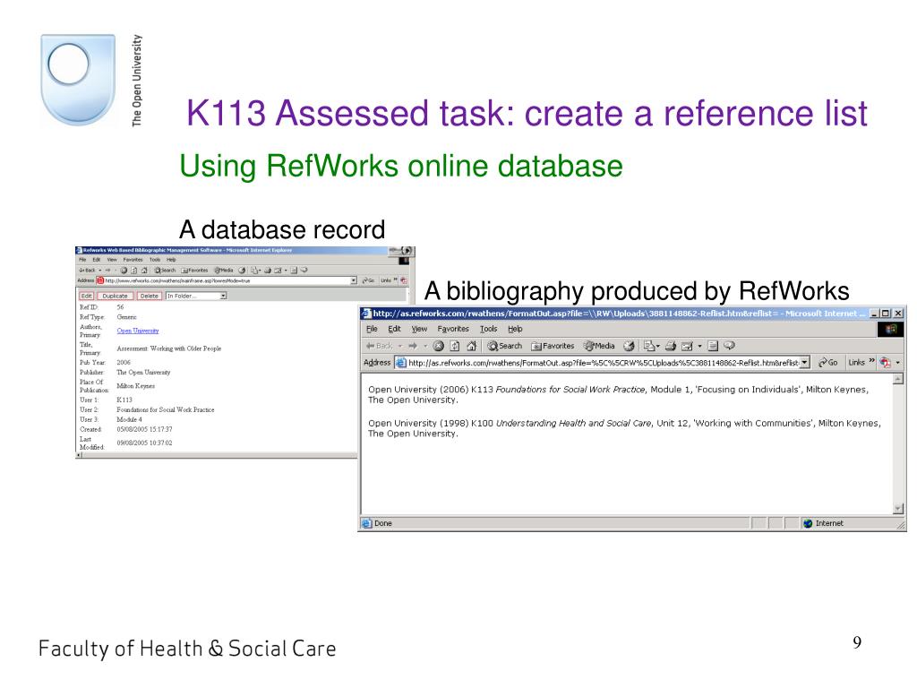Screen dimensions: 917x688
Task: Click Edit page icon in bibliography window
Action: (x=687, y=347)
